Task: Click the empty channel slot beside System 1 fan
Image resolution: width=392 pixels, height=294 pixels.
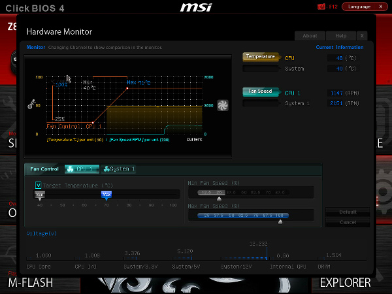Action: click(x=261, y=103)
